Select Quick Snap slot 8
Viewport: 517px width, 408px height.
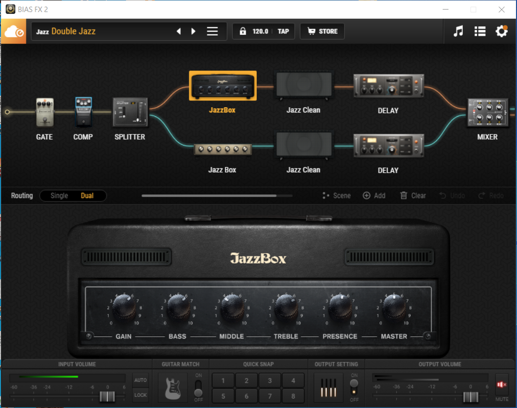coord(293,396)
